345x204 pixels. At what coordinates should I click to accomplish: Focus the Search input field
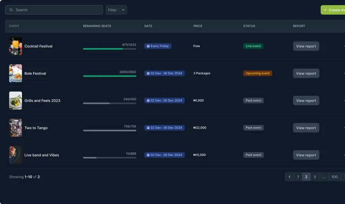point(54,10)
